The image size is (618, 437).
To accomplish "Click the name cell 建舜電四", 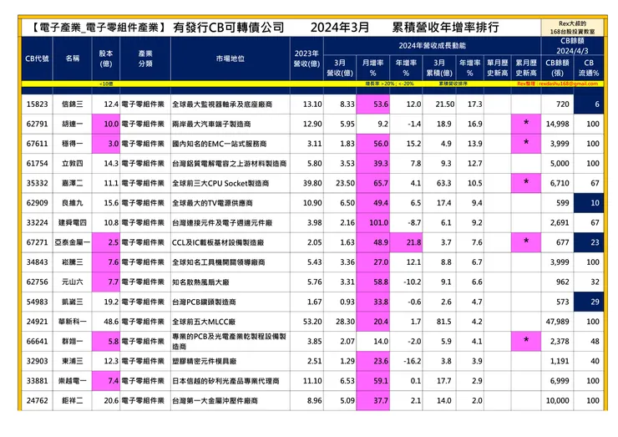I will (73, 223).
